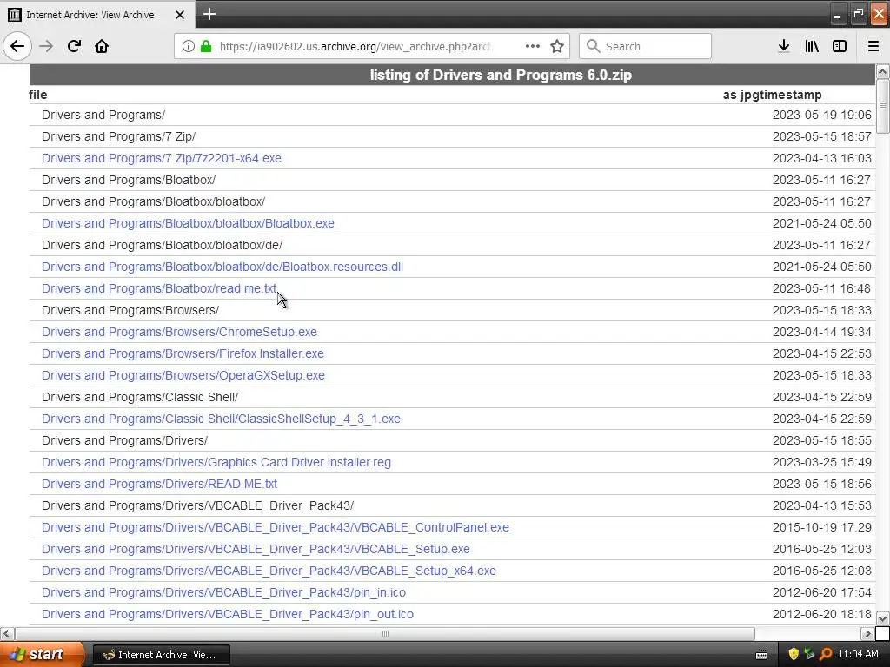
Task: Open pin_in.ico link
Action: [x=223, y=592]
